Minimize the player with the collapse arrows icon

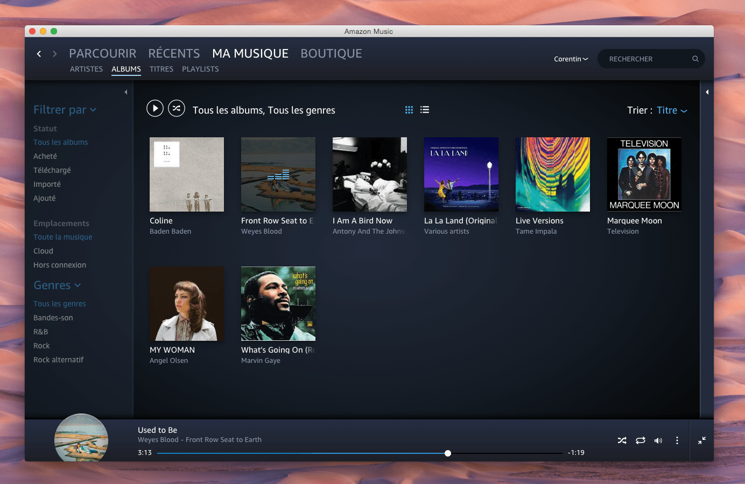(702, 440)
